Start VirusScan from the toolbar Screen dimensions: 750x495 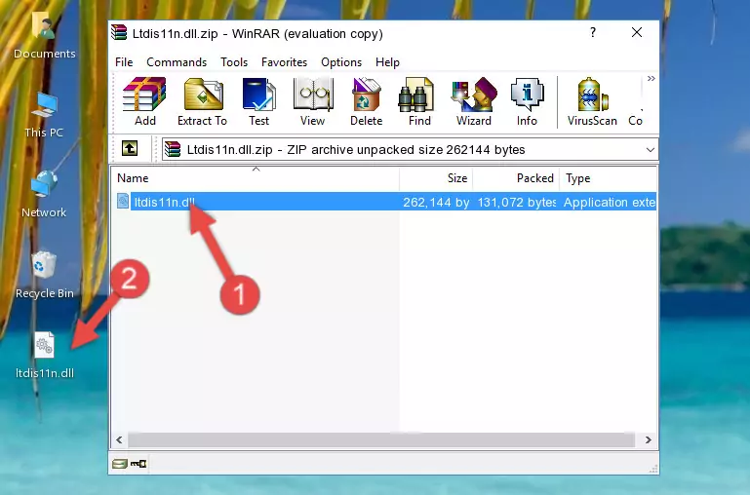[x=592, y=101]
